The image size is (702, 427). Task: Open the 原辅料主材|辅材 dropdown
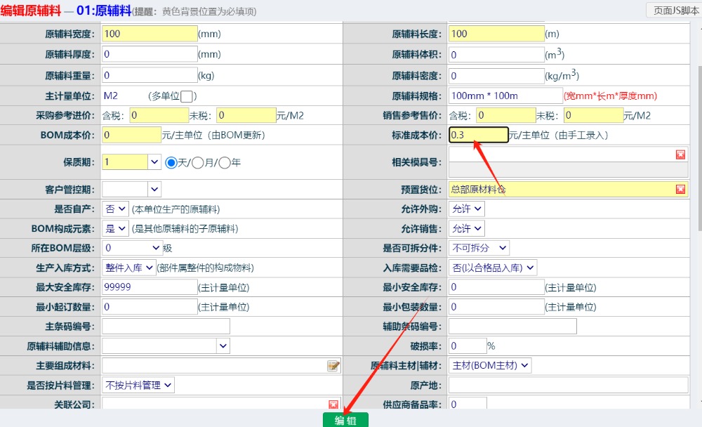click(490, 365)
